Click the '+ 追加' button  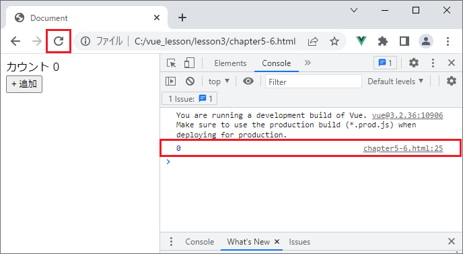click(24, 84)
